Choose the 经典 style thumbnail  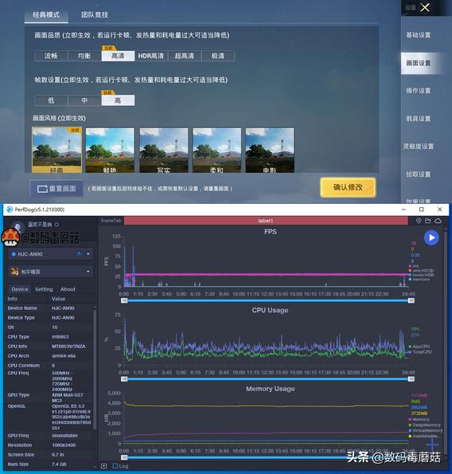(x=56, y=150)
